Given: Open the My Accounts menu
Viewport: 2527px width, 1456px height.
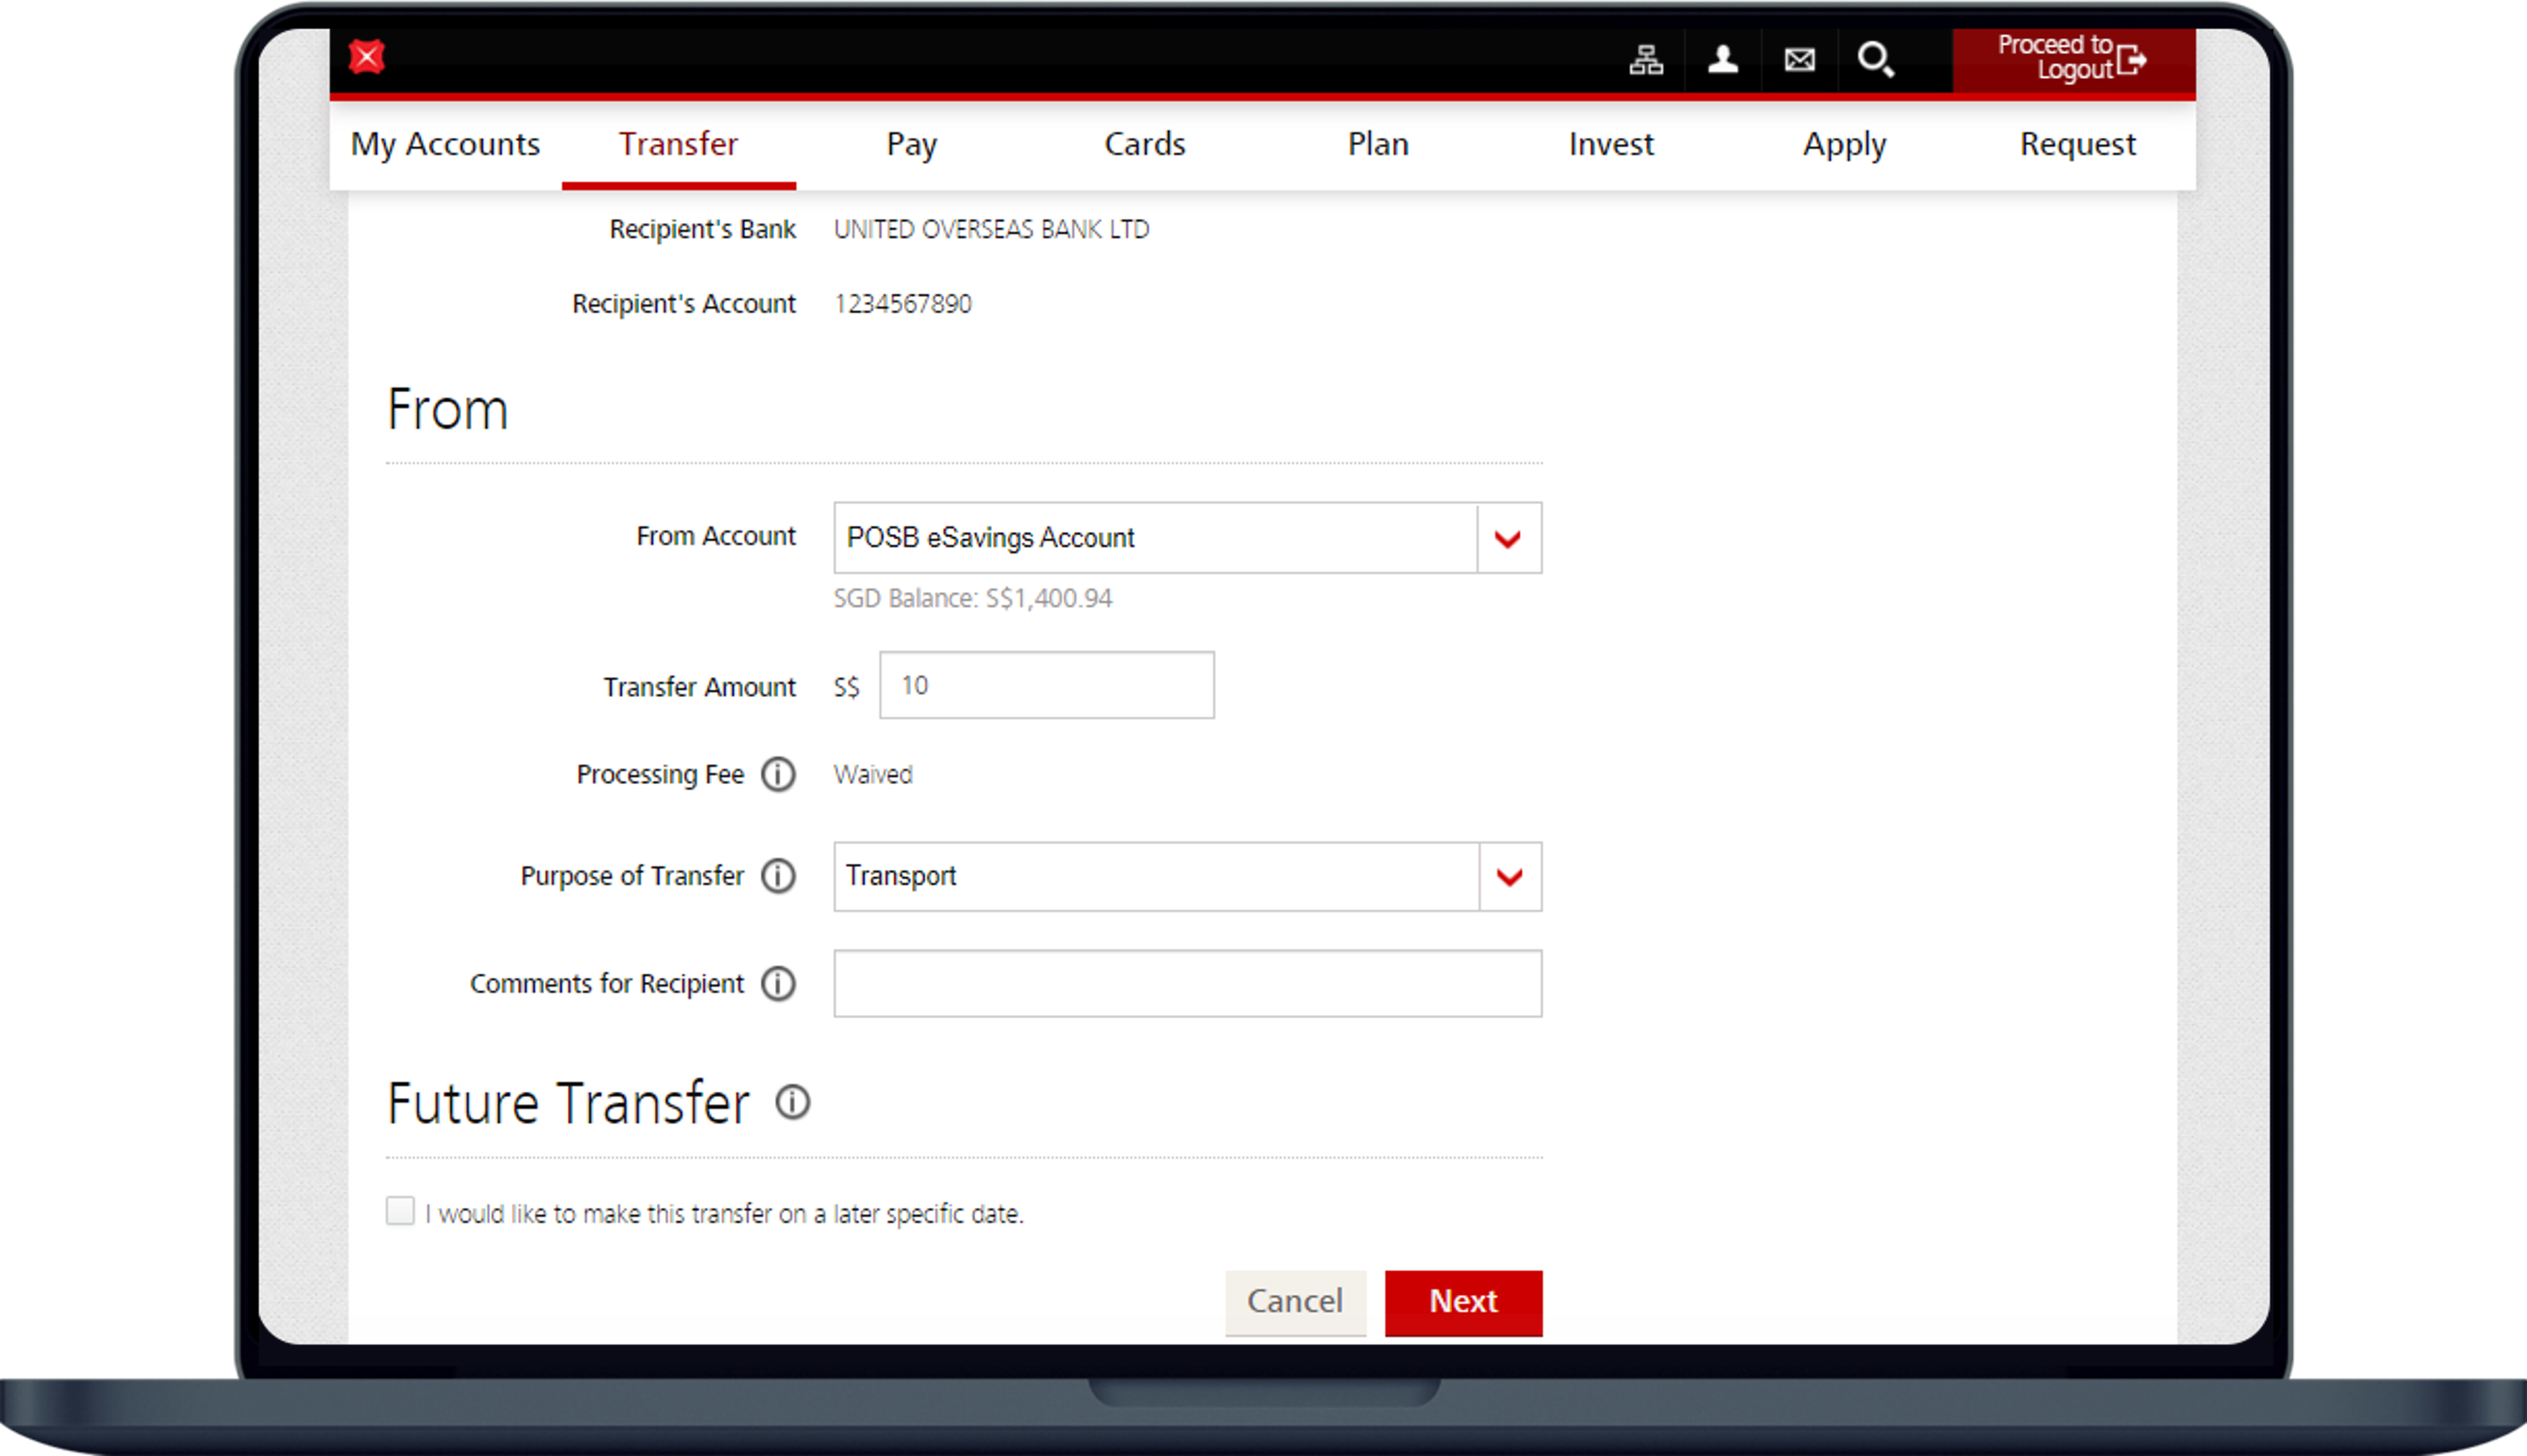Looking at the screenshot, I should [x=446, y=144].
